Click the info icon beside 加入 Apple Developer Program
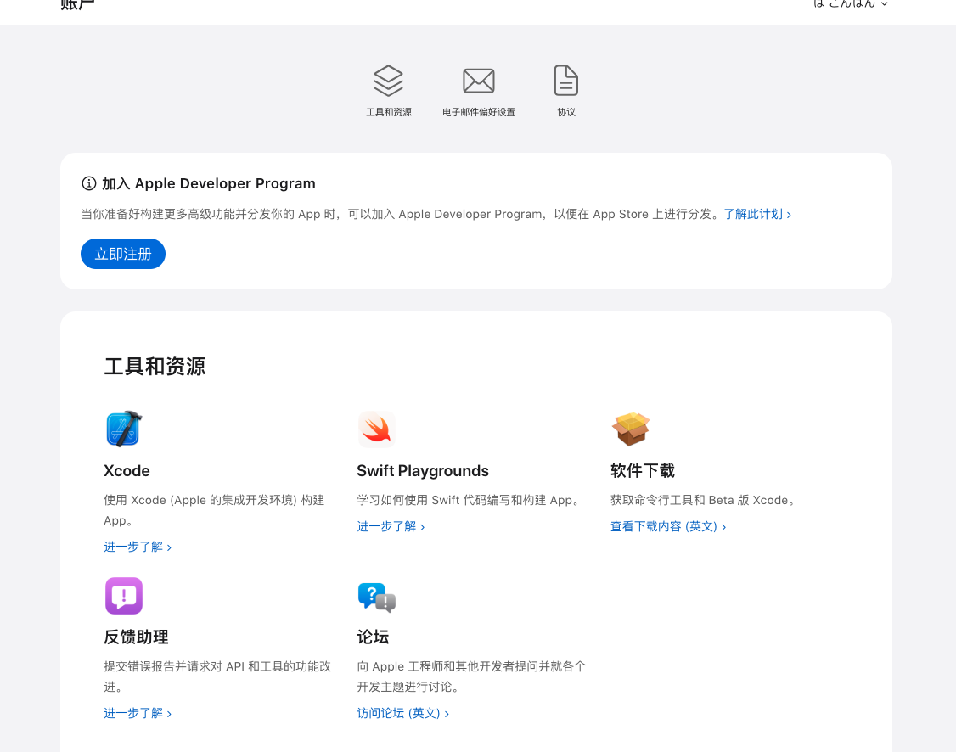 (x=89, y=183)
